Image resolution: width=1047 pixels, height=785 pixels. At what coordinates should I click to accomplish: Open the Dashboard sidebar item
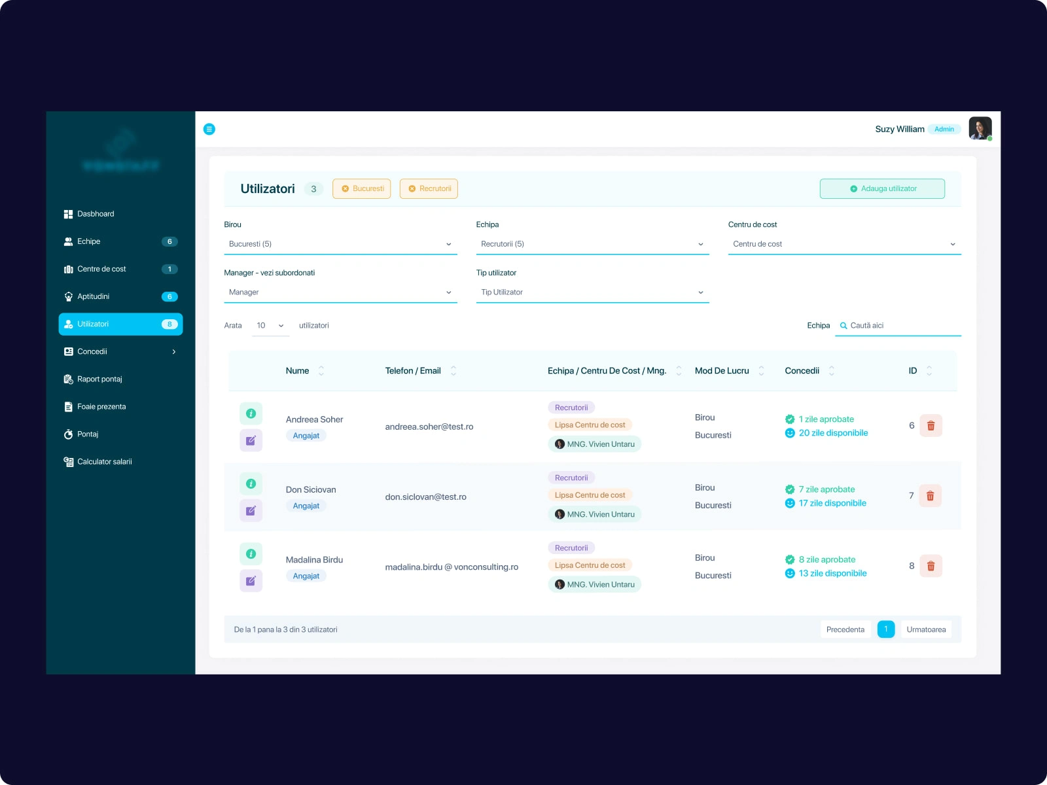coord(121,214)
